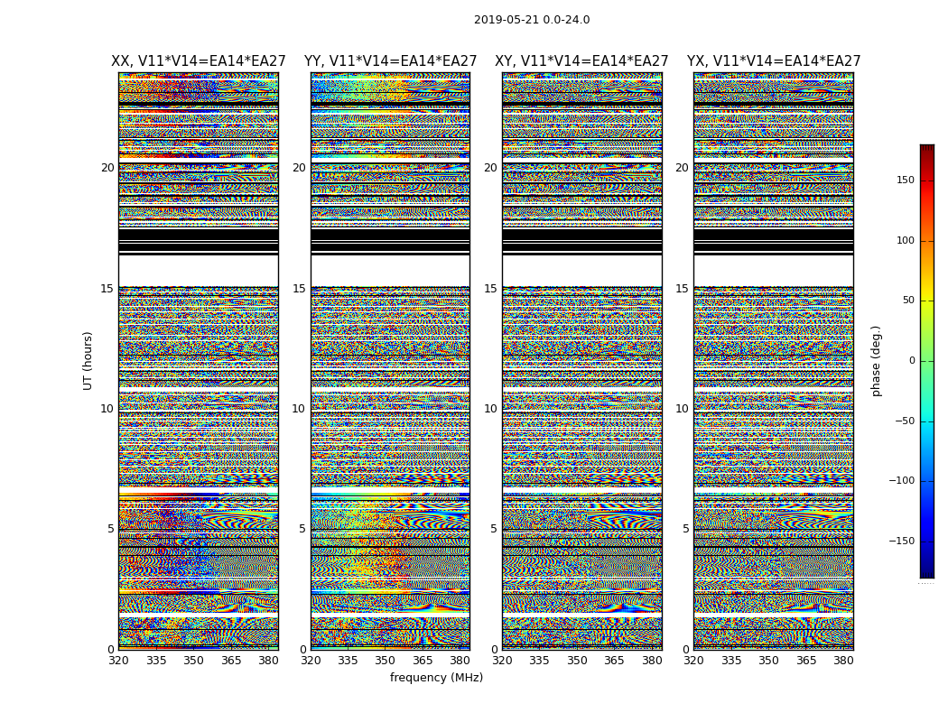Pick the −150 tick on the colorbar
This screenshot has height=722, width=948.
point(902,541)
